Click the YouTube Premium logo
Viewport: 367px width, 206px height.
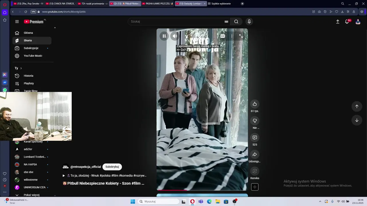[x=34, y=21]
